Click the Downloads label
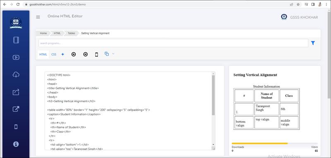 point(238,147)
